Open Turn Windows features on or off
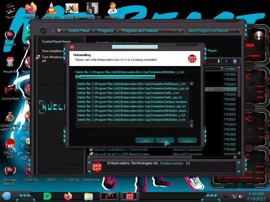The height and width of the screenshot is (202, 270). point(53,59)
